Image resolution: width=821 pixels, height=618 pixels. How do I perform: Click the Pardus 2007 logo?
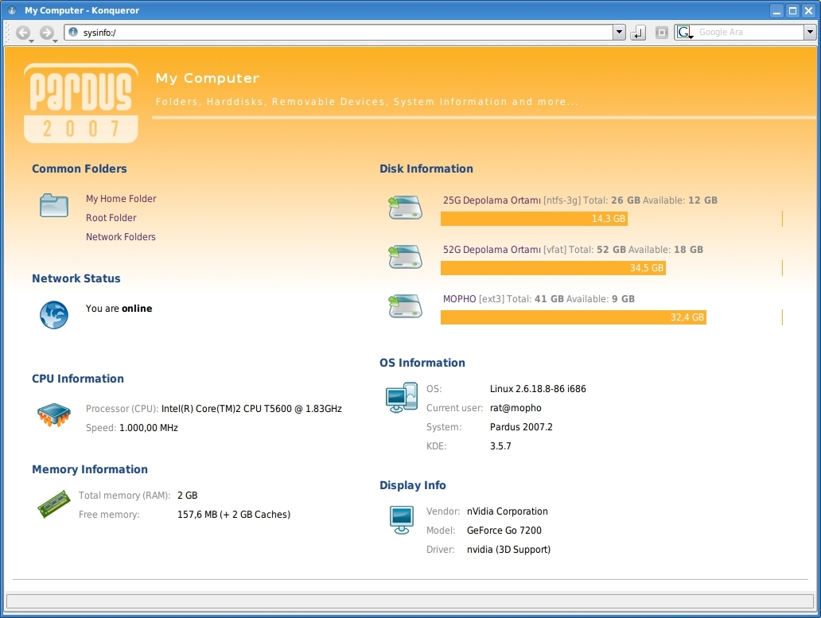[x=80, y=103]
